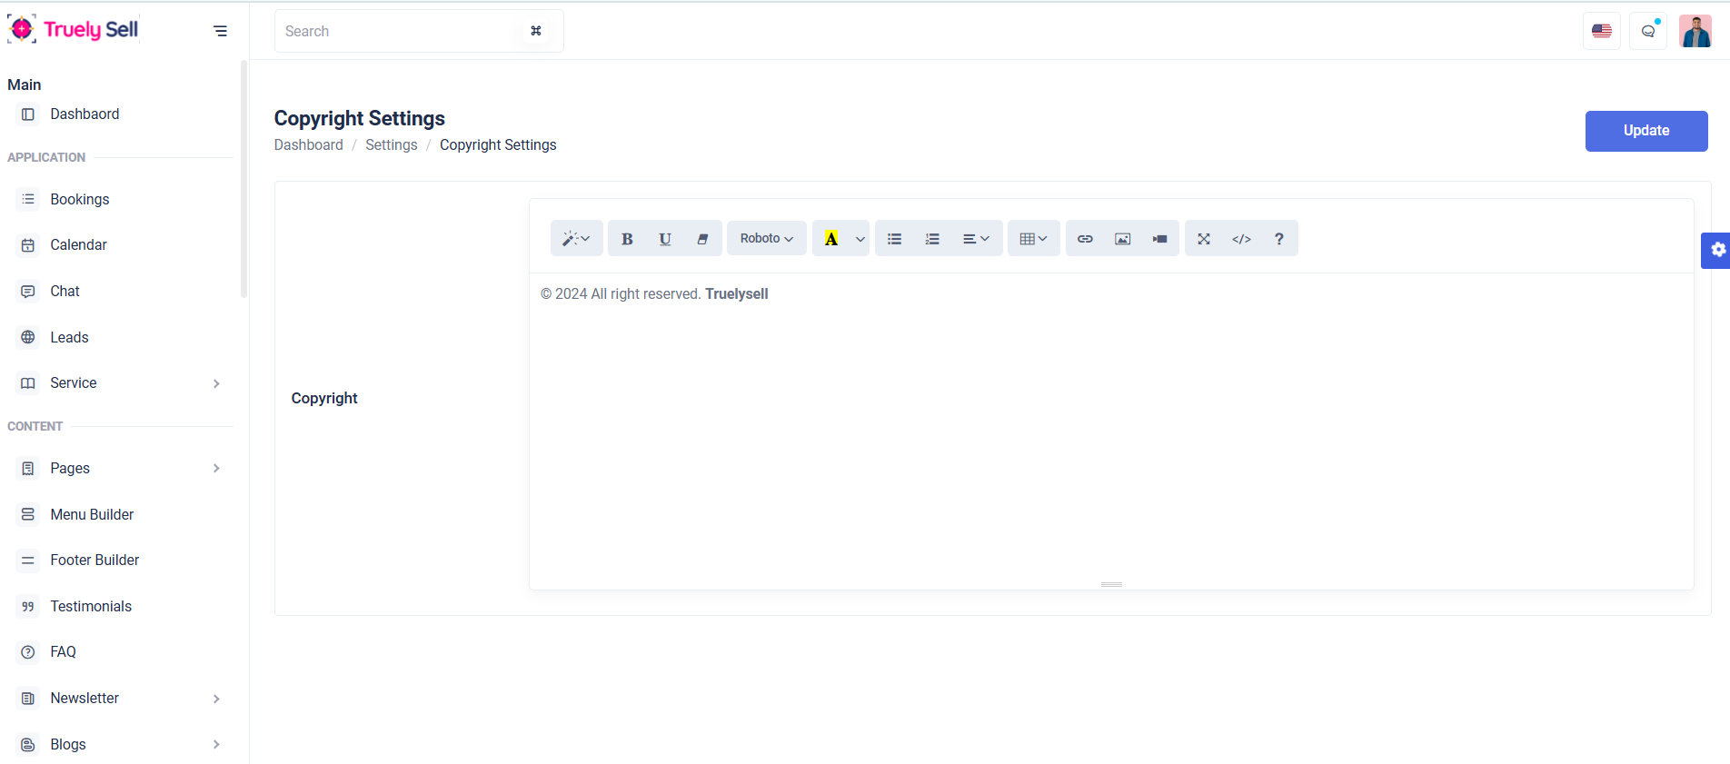
Task: Open Testimonials from sidebar menu
Action: (x=91, y=607)
